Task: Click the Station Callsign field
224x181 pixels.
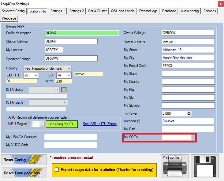Action: pos(71,41)
